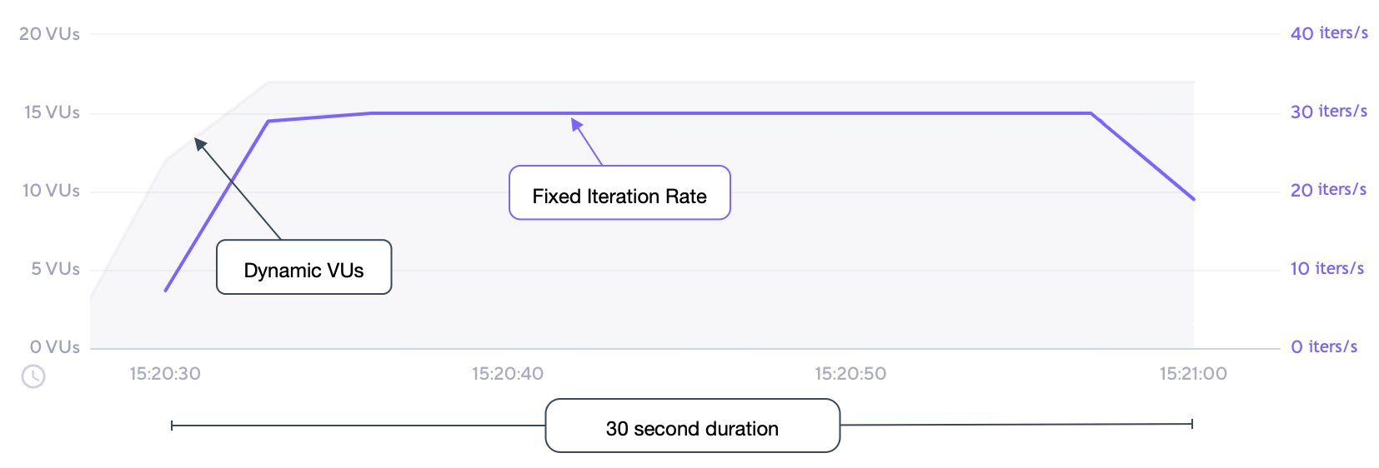Click the 0 VUs axis label

pos(54,347)
